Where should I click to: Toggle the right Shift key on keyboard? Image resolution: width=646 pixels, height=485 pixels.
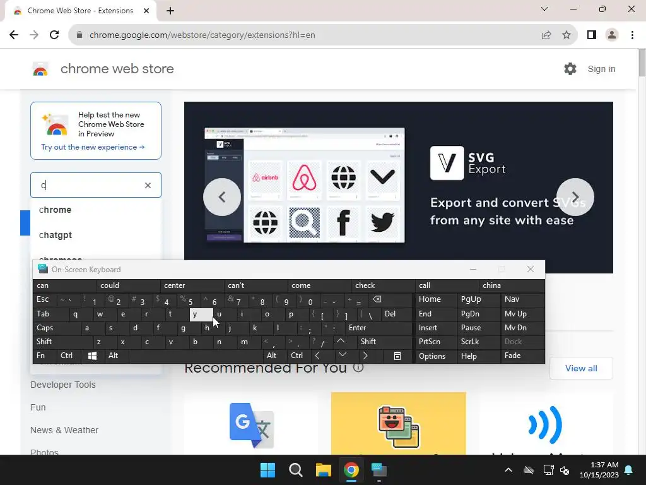click(x=384, y=342)
